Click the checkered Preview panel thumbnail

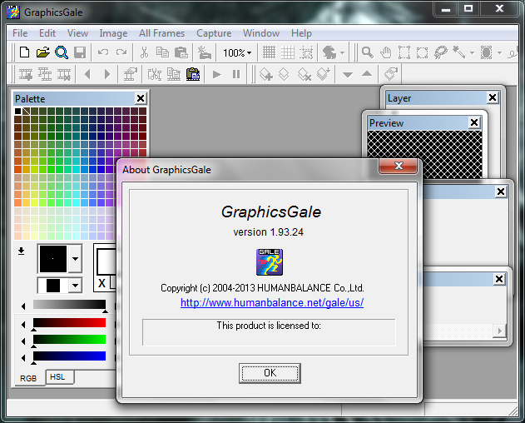pyautogui.click(x=424, y=154)
